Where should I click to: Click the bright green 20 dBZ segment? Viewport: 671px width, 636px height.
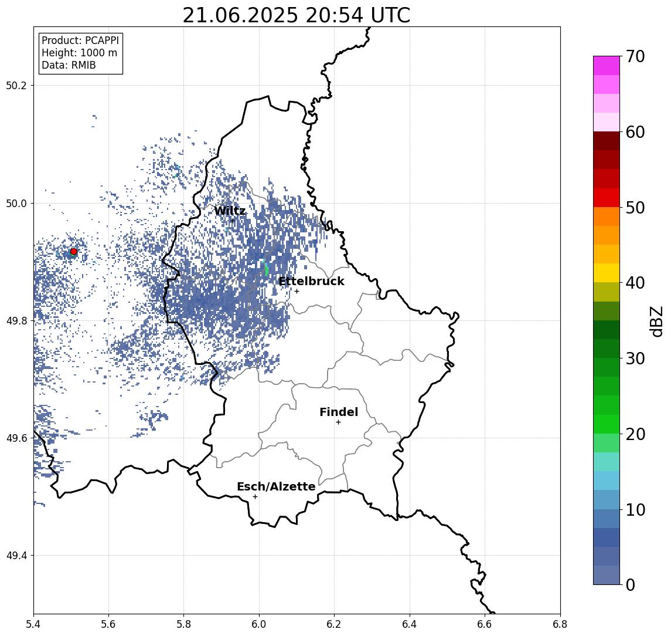tap(607, 424)
